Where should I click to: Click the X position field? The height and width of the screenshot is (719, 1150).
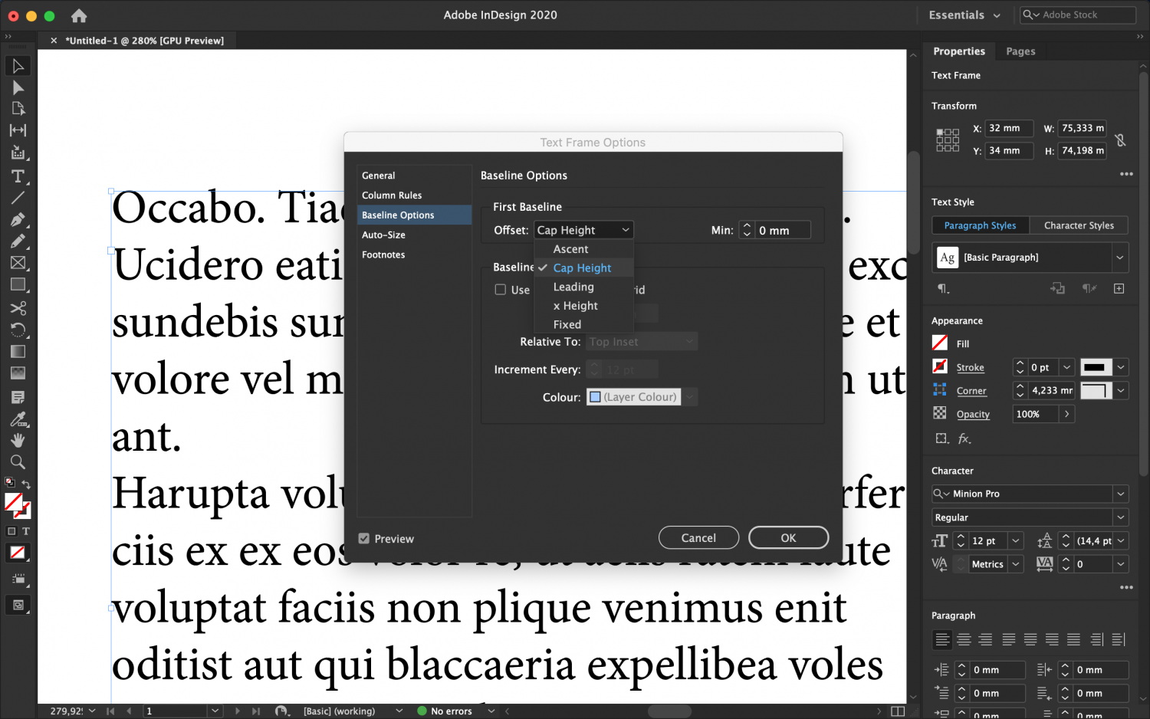(1009, 129)
